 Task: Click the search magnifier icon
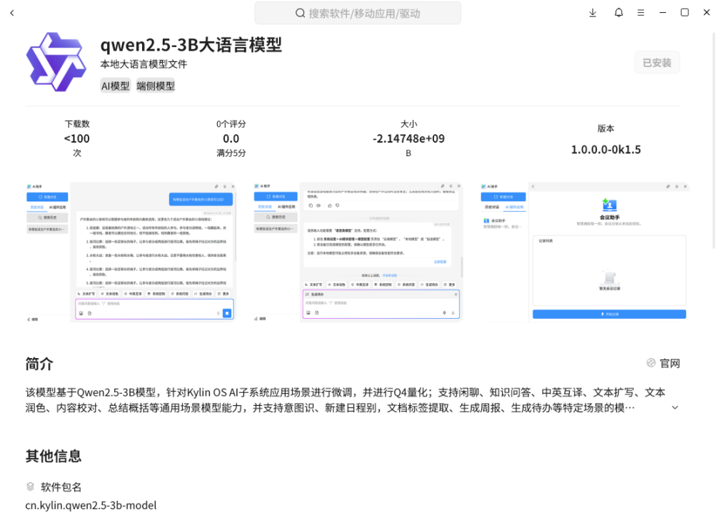tap(301, 14)
